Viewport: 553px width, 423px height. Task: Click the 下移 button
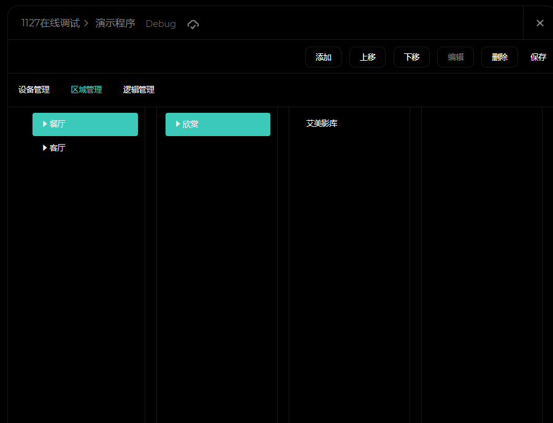(411, 57)
